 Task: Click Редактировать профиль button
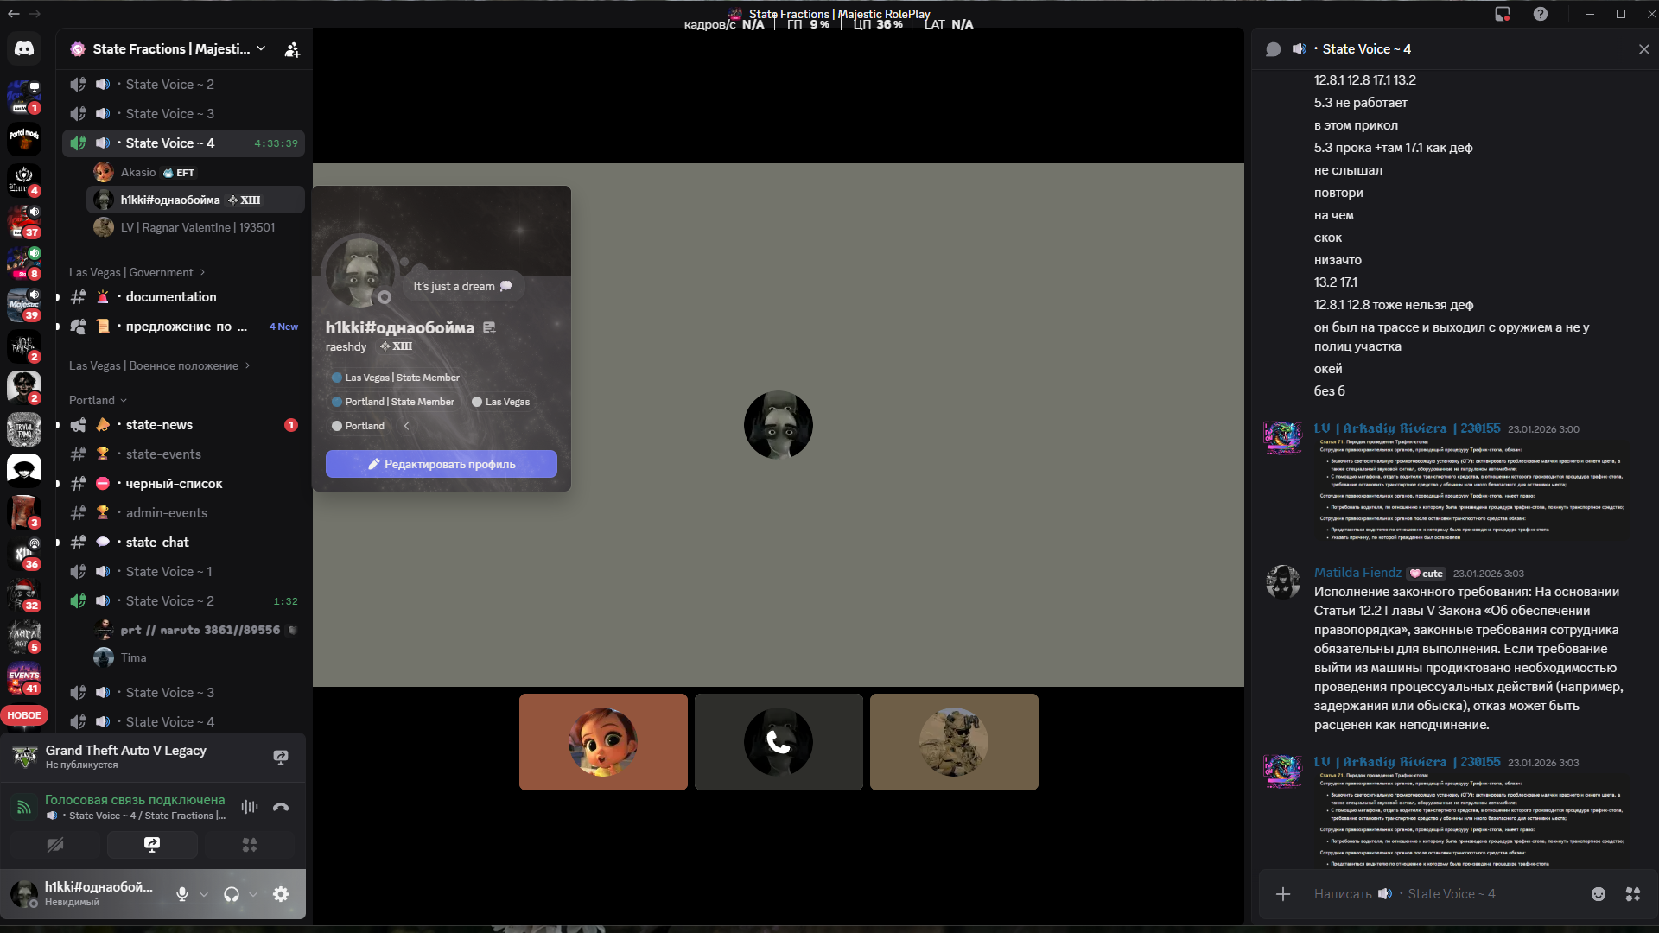click(x=442, y=464)
